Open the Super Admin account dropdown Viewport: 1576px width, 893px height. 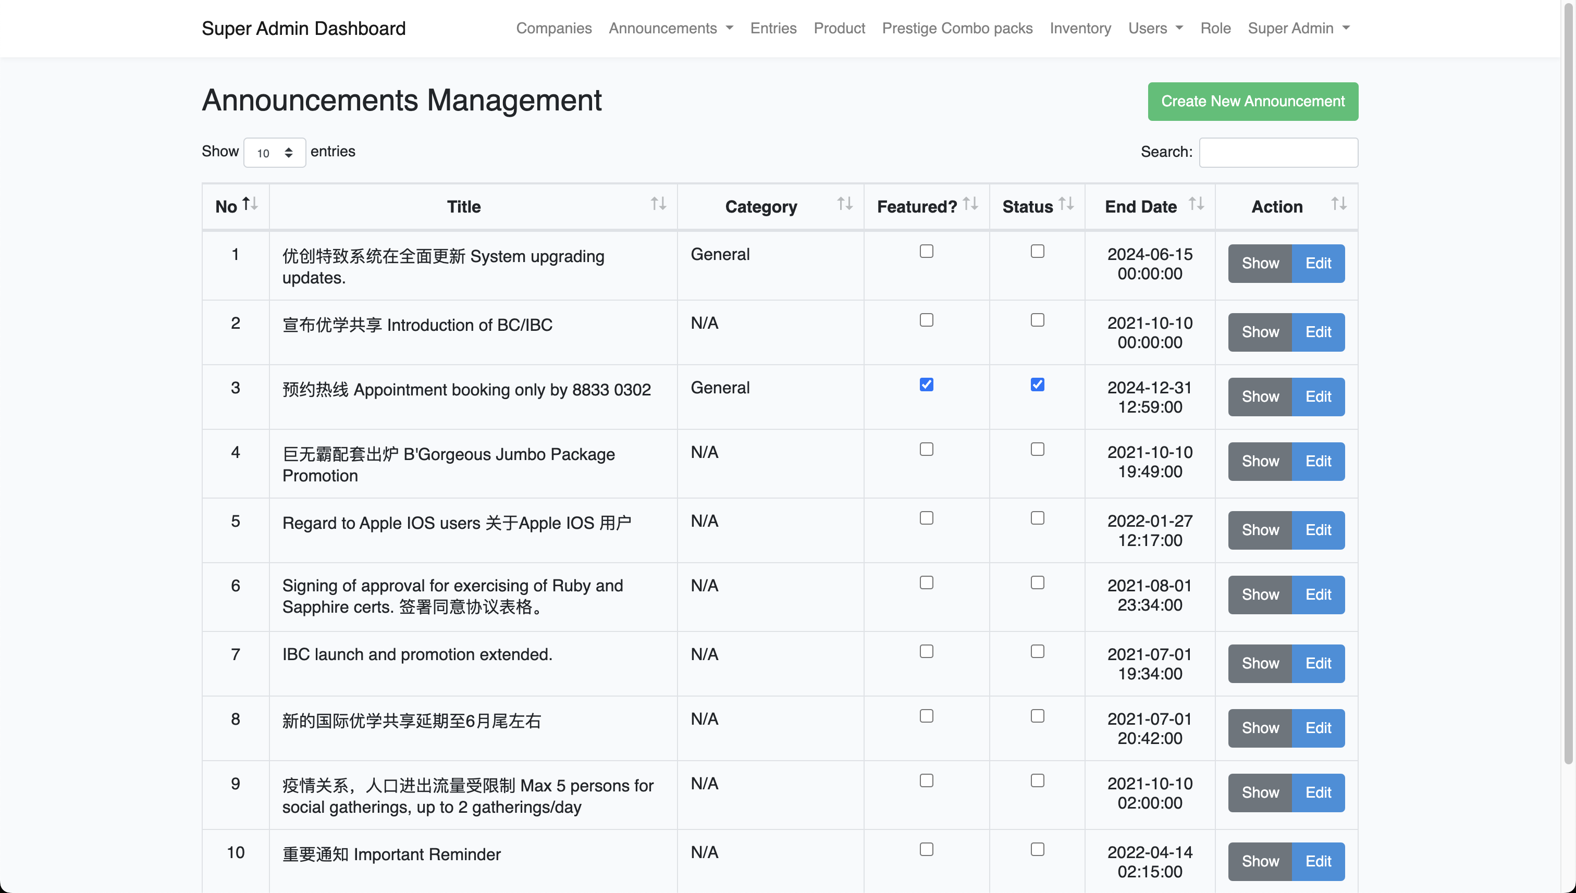pyautogui.click(x=1298, y=28)
